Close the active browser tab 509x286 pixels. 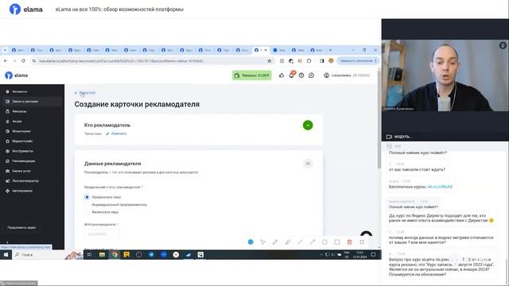point(266,50)
